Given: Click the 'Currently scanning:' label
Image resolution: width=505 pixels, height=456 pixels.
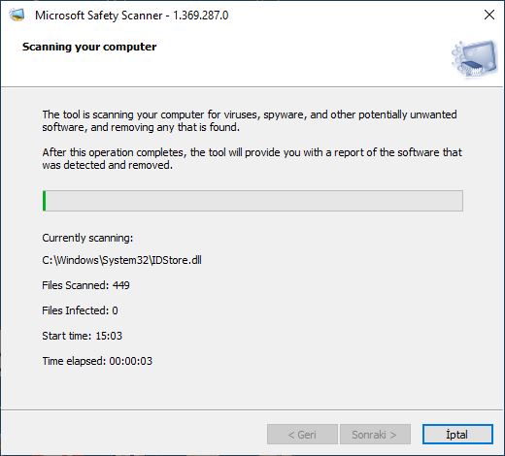Looking at the screenshot, I should pyautogui.click(x=87, y=238).
